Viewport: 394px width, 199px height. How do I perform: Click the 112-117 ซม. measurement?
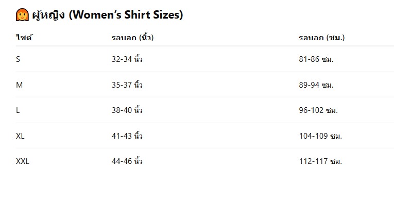pyautogui.click(x=320, y=161)
